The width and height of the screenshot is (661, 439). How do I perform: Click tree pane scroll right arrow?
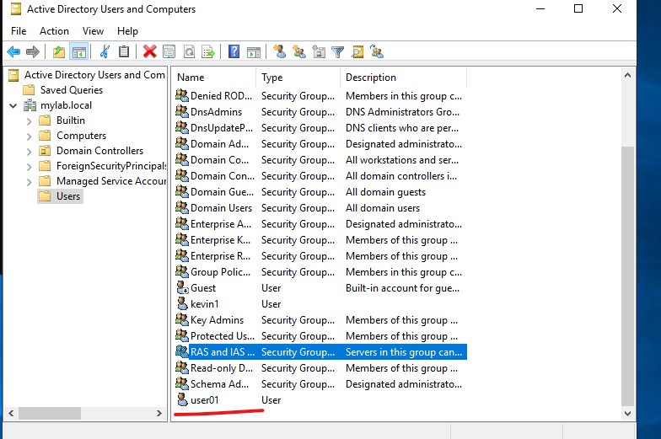click(159, 413)
